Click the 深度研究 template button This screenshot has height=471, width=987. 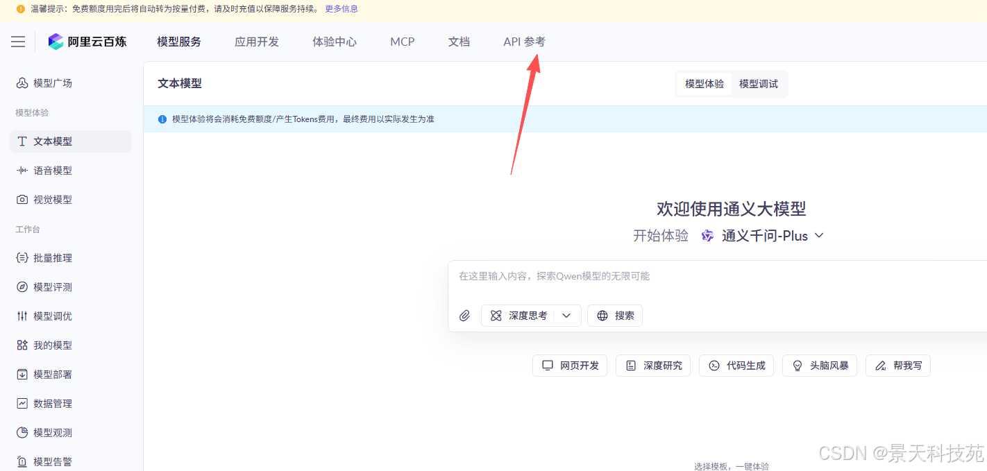pyautogui.click(x=653, y=366)
